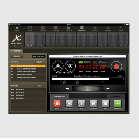Select the Mtx-Main meter bank
139x139 pixels.
(x=113, y=40)
